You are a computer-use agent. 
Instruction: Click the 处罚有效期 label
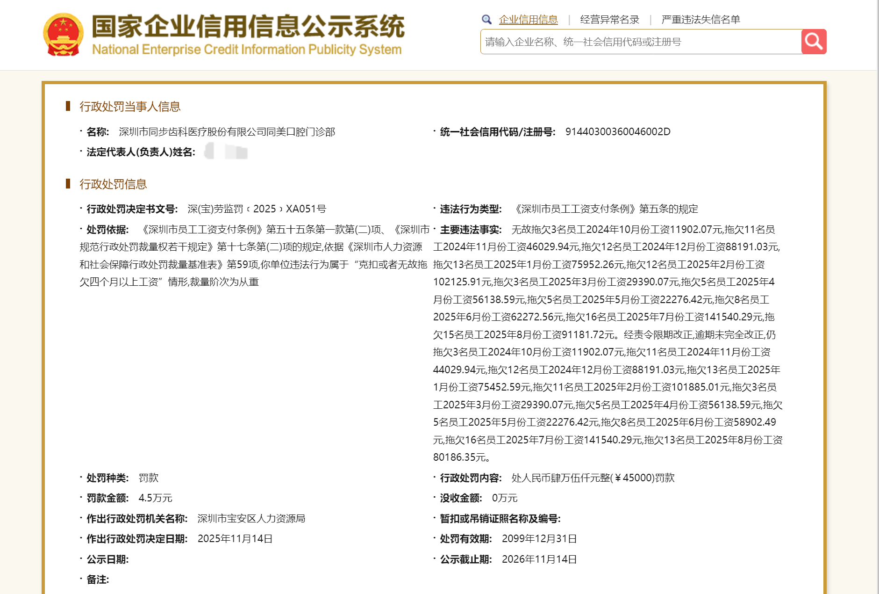point(466,539)
